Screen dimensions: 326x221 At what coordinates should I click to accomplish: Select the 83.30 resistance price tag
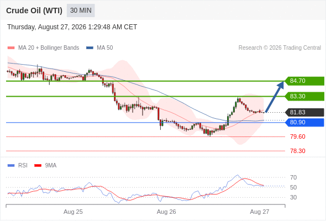pos(304,97)
